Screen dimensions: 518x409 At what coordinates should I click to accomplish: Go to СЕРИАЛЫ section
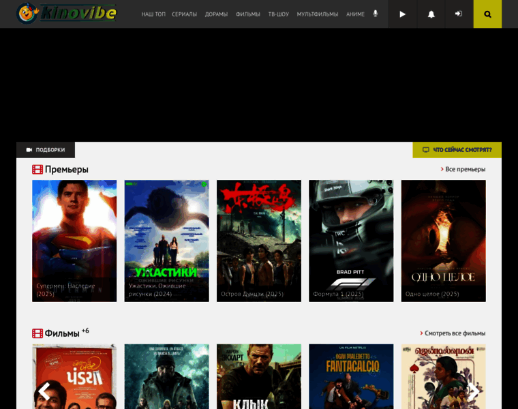[184, 14]
